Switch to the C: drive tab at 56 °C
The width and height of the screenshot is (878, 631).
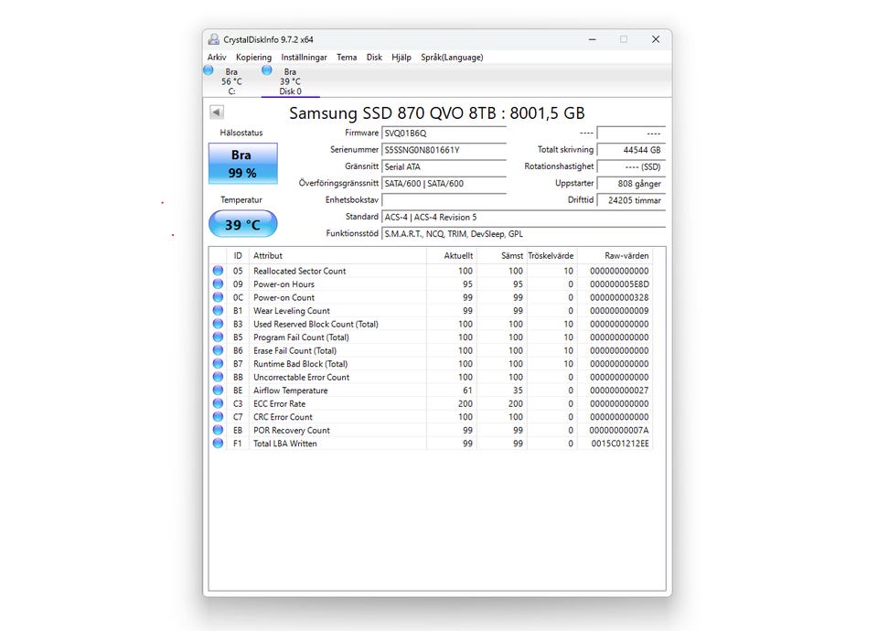click(231, 81)
